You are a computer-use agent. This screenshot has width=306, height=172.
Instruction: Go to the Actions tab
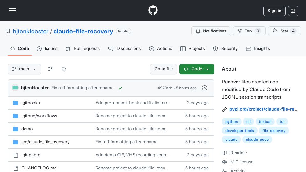pos(161,48)
